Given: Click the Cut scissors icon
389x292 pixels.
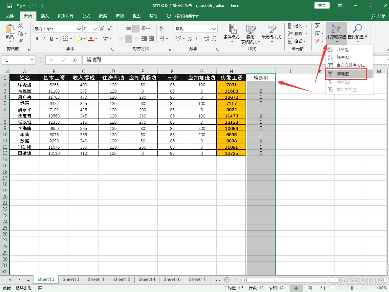Looking at the screenshot, I should 20,26.
